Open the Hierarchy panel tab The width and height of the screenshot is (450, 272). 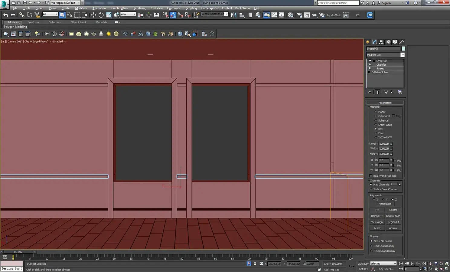(x=381, y=42)
